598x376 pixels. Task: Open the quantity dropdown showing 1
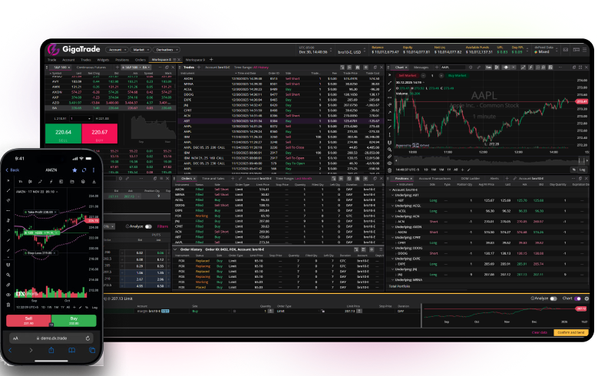point(81,119)
